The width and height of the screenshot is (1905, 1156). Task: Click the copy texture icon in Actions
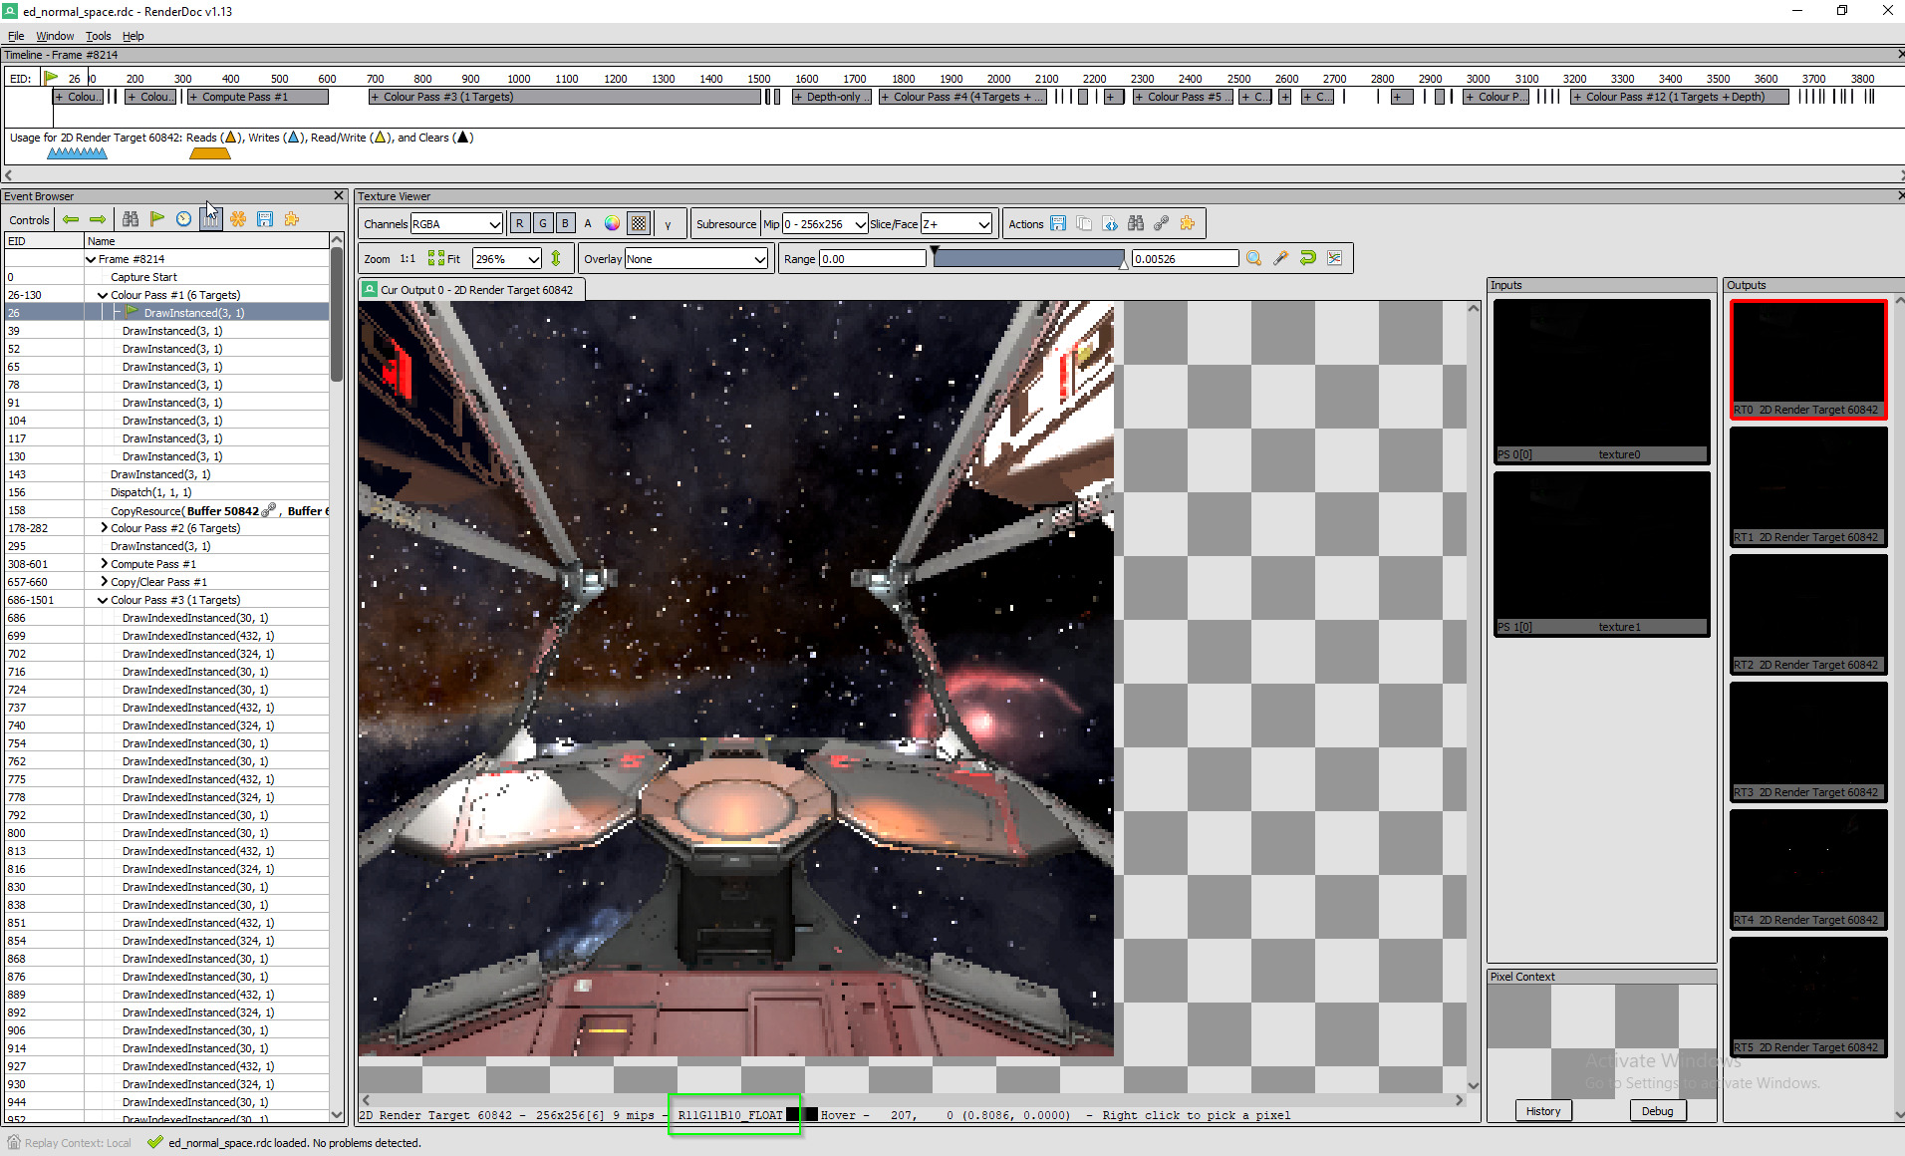[x=1084, y=224]
